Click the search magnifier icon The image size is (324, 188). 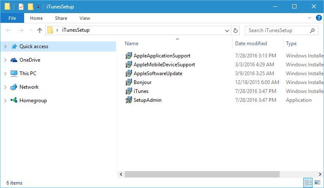(312, 30)
